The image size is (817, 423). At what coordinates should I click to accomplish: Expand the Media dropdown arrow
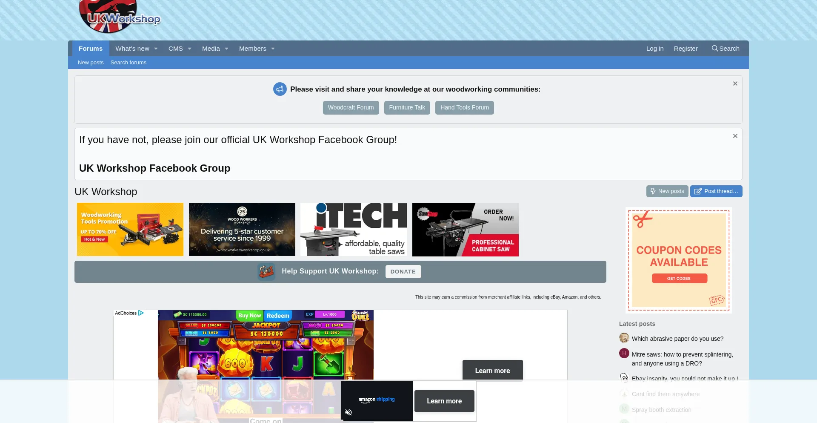point(226,49)
